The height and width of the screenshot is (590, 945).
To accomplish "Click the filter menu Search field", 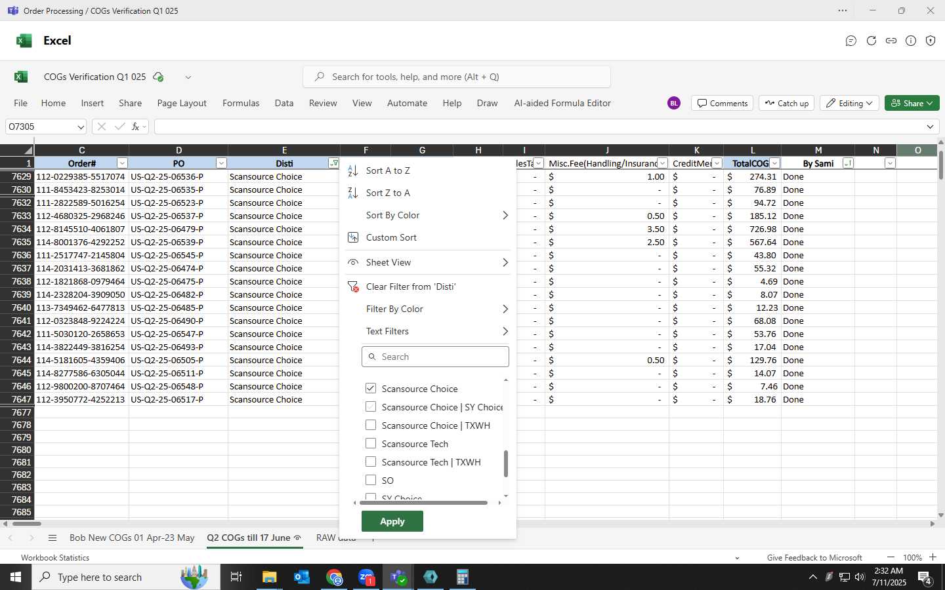I will coord(435,357).
